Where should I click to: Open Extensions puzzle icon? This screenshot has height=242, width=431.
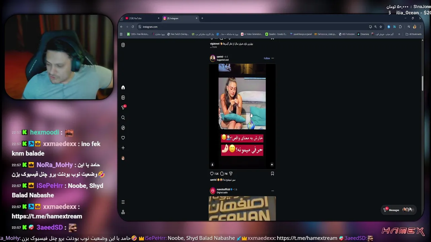point(400,27)
